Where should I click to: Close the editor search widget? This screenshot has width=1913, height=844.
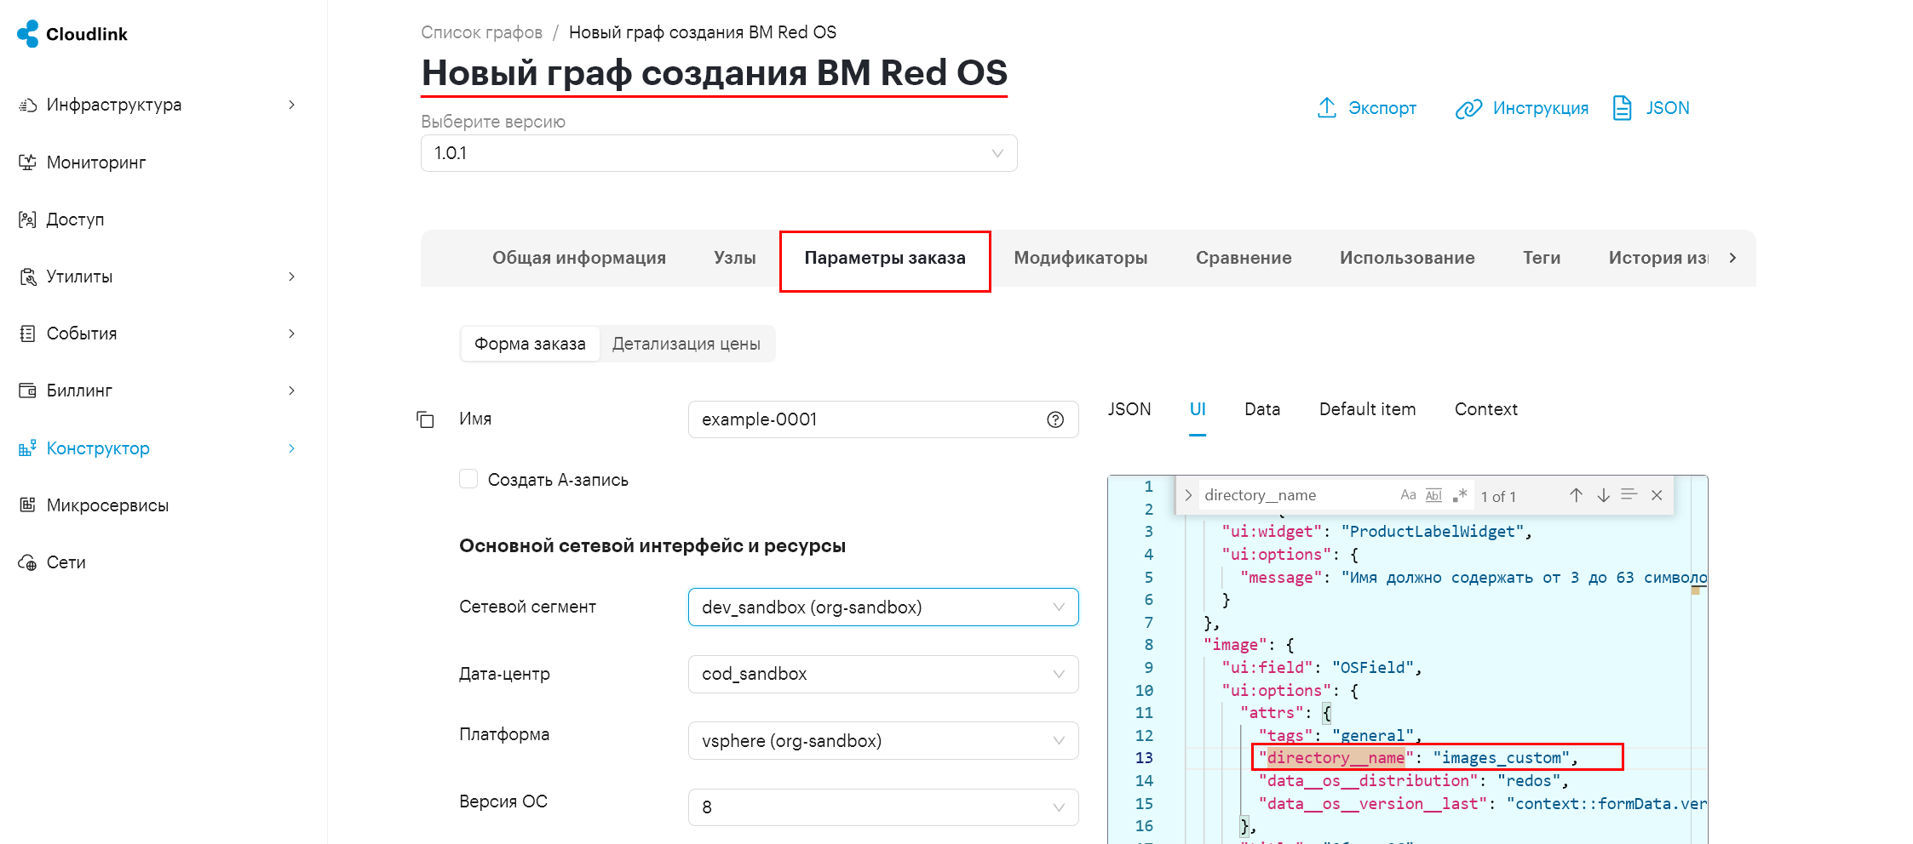coord(1657,495)
